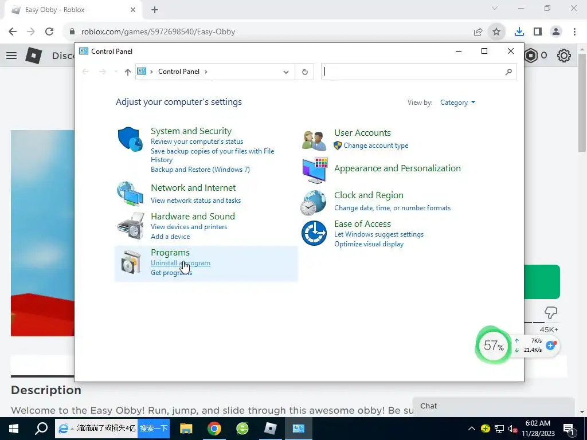Click the 搜索一下 search button in taskbar

[154, 429]
